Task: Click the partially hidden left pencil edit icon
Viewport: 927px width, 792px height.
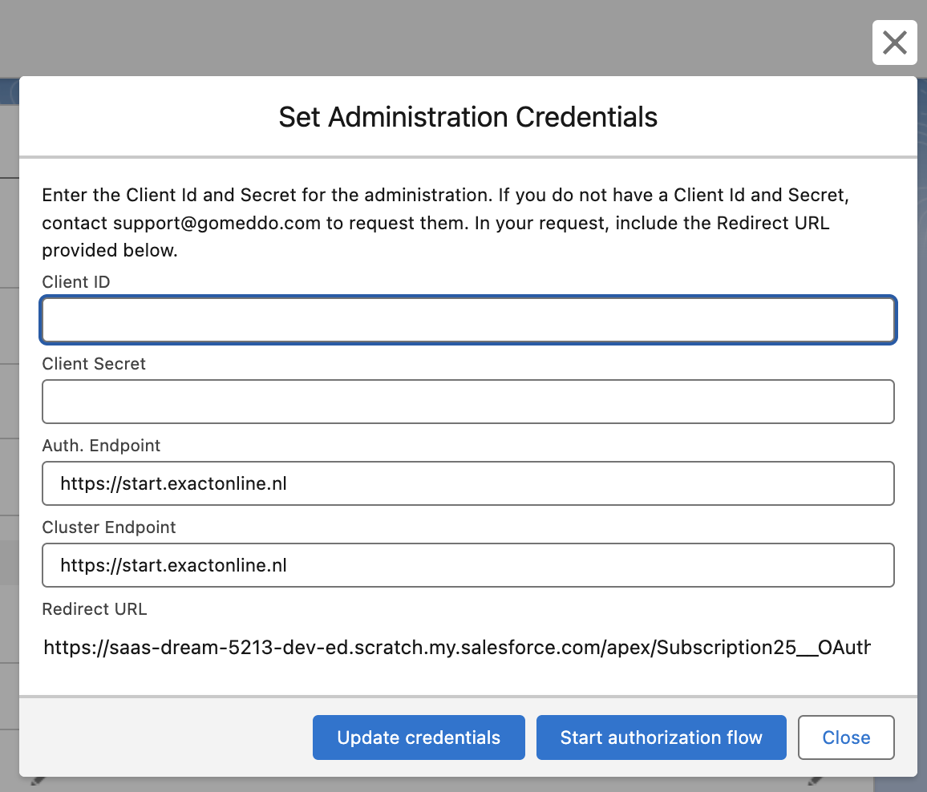Action: [36, 780]
